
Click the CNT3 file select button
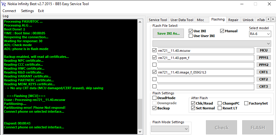[x=264, y=86]
